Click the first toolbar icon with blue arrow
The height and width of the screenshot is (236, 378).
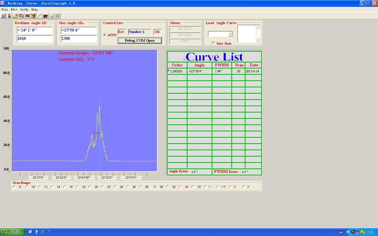point(3,15)
